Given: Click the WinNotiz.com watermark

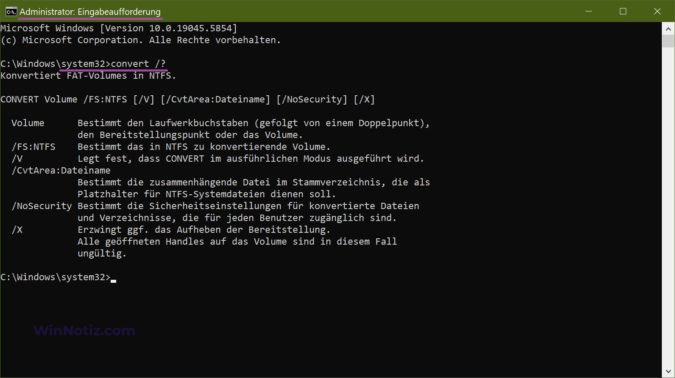Looking at the screenshot, I should point(84,330).
